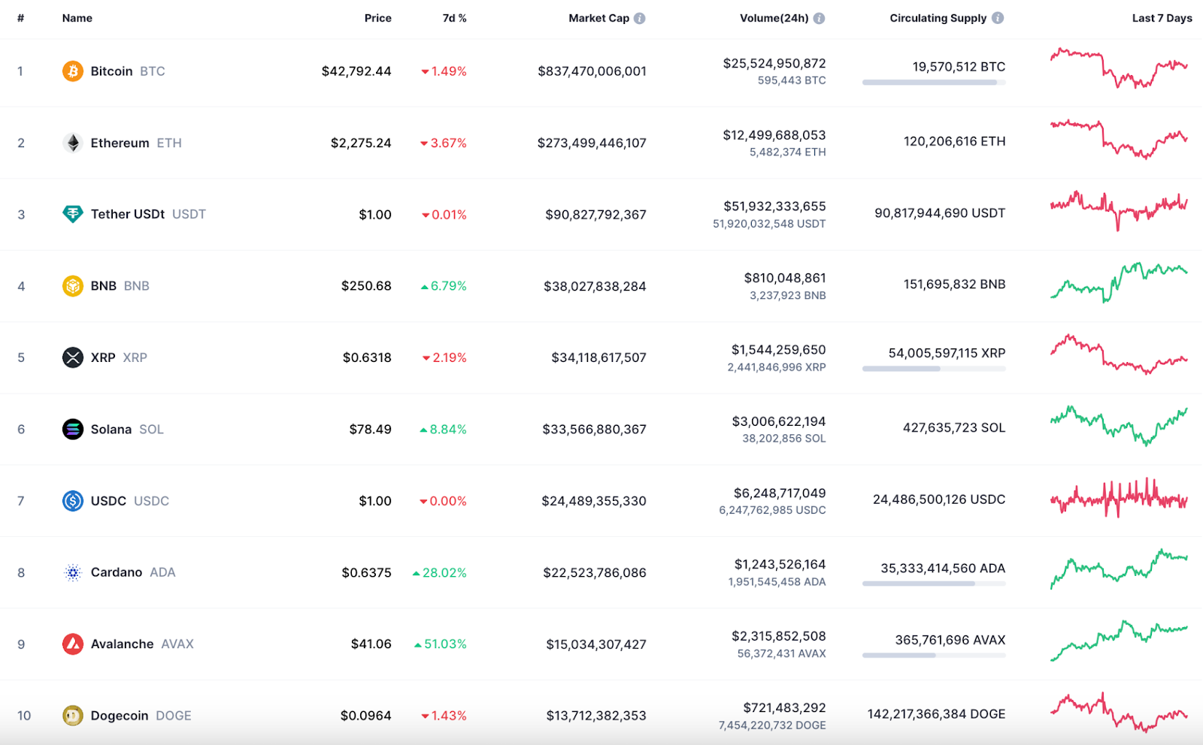Open the Avalanche AVAX name link
1203x745 pixels.
(x=142, y=644)
